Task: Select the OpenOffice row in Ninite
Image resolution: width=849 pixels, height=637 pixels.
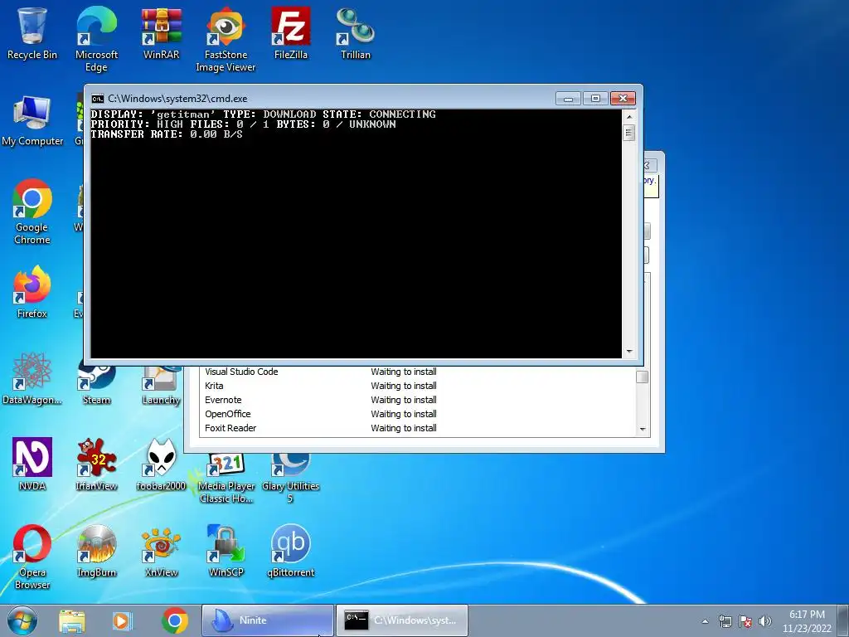Action: point(418,414)
